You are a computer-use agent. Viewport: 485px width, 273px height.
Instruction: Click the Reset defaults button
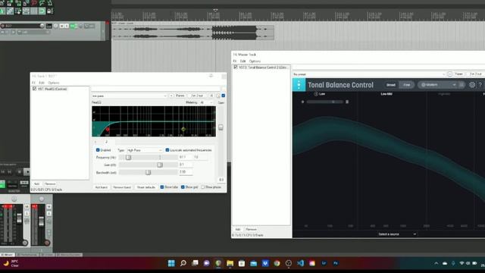click(145, 187)
